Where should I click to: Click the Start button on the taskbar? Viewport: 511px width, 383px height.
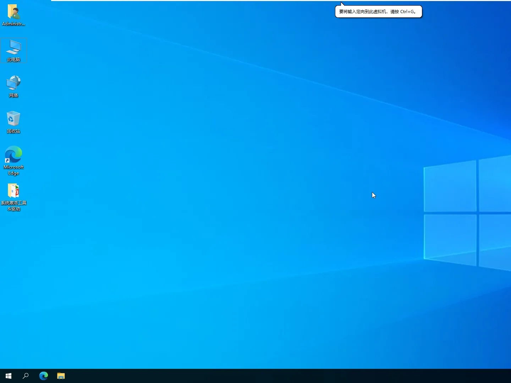(x=8, y=376)
